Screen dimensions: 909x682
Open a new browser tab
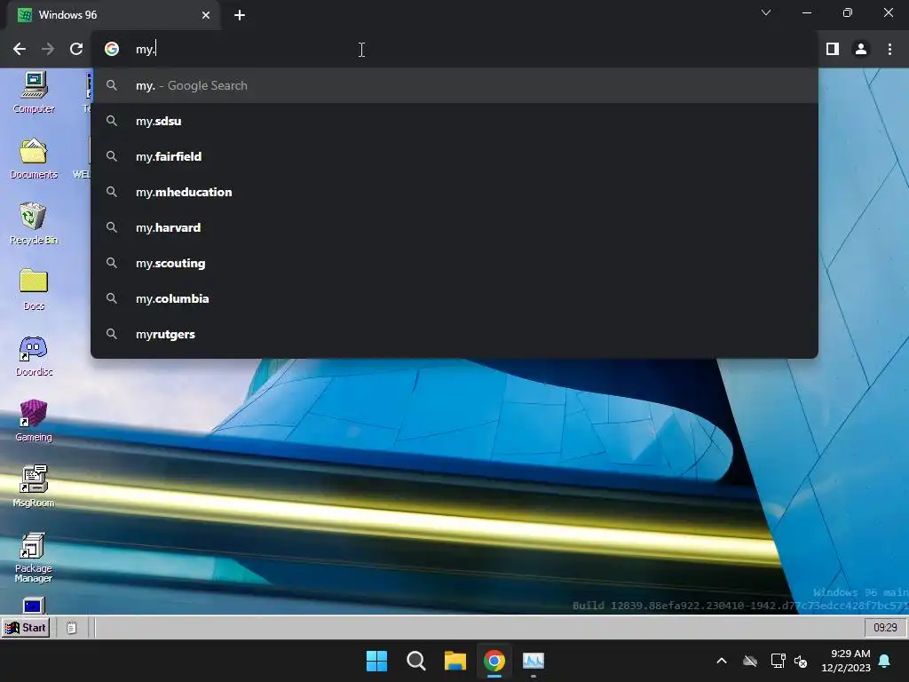point(240,15)
